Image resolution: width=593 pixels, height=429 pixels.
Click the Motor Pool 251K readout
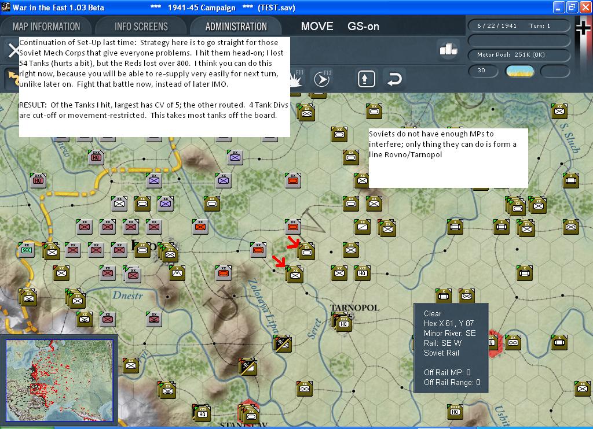click(x=518, y=55)
